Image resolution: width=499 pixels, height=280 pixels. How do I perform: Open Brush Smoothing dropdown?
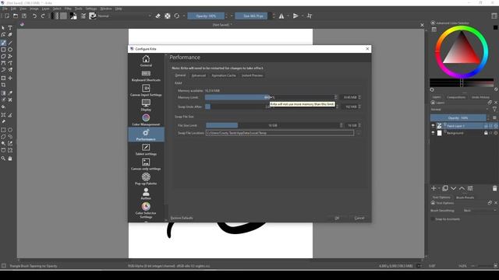point(480,211)
